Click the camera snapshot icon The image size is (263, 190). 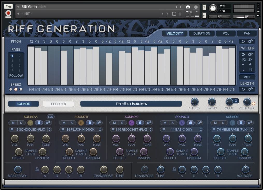pos(188,7)
